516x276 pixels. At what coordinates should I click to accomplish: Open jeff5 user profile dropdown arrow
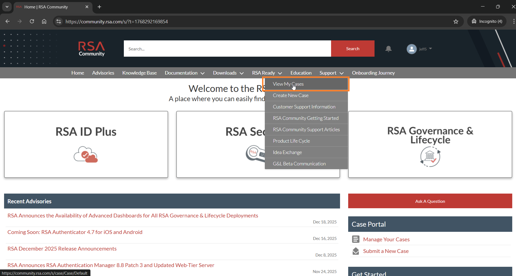tap(430, 49)
